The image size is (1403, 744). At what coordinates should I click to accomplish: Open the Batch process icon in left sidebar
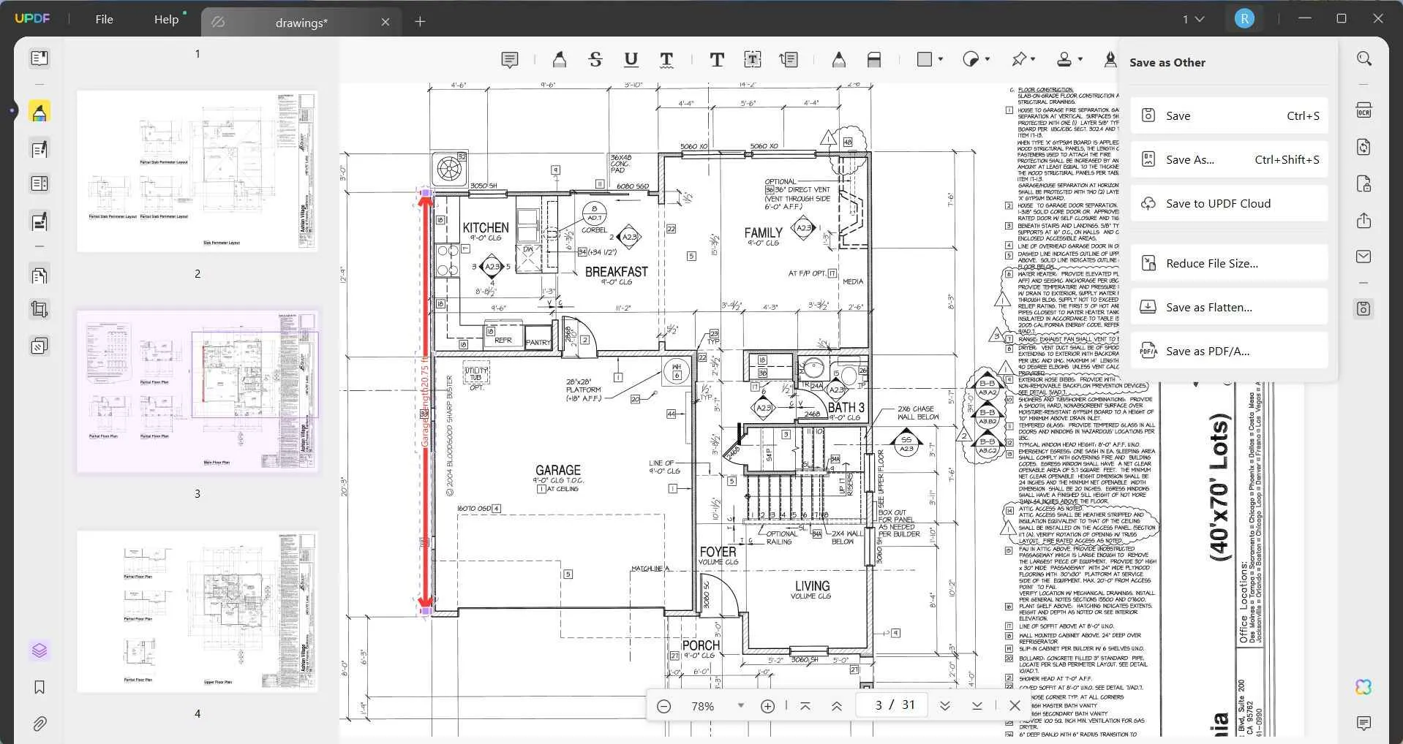click(40, 346)
